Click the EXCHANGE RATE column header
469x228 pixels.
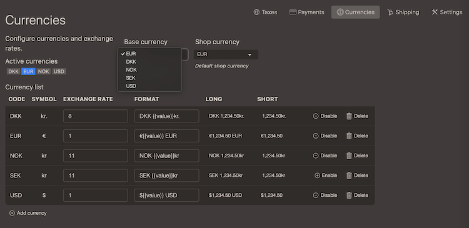point(88,99)
